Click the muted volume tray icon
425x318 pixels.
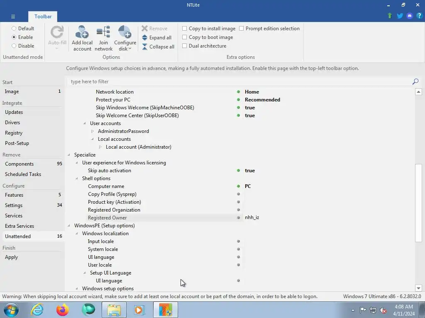pyautogui.click(x=383, y=311)
